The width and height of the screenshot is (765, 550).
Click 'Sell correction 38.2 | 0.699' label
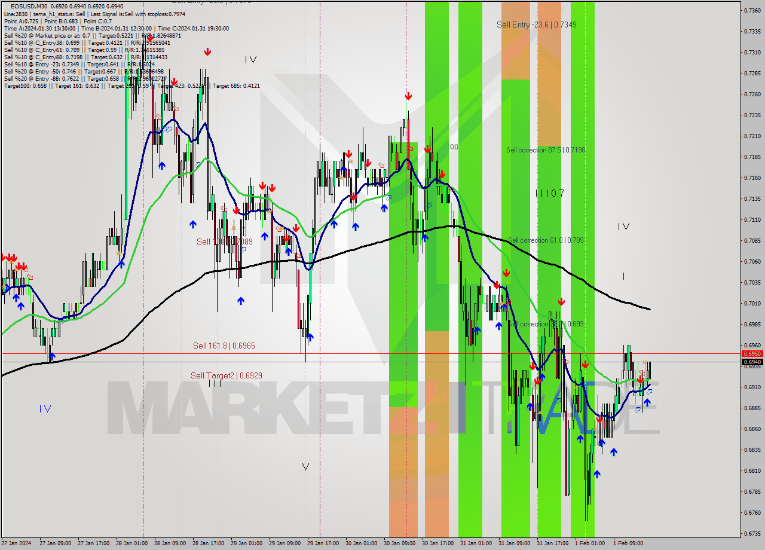point(546,324)
